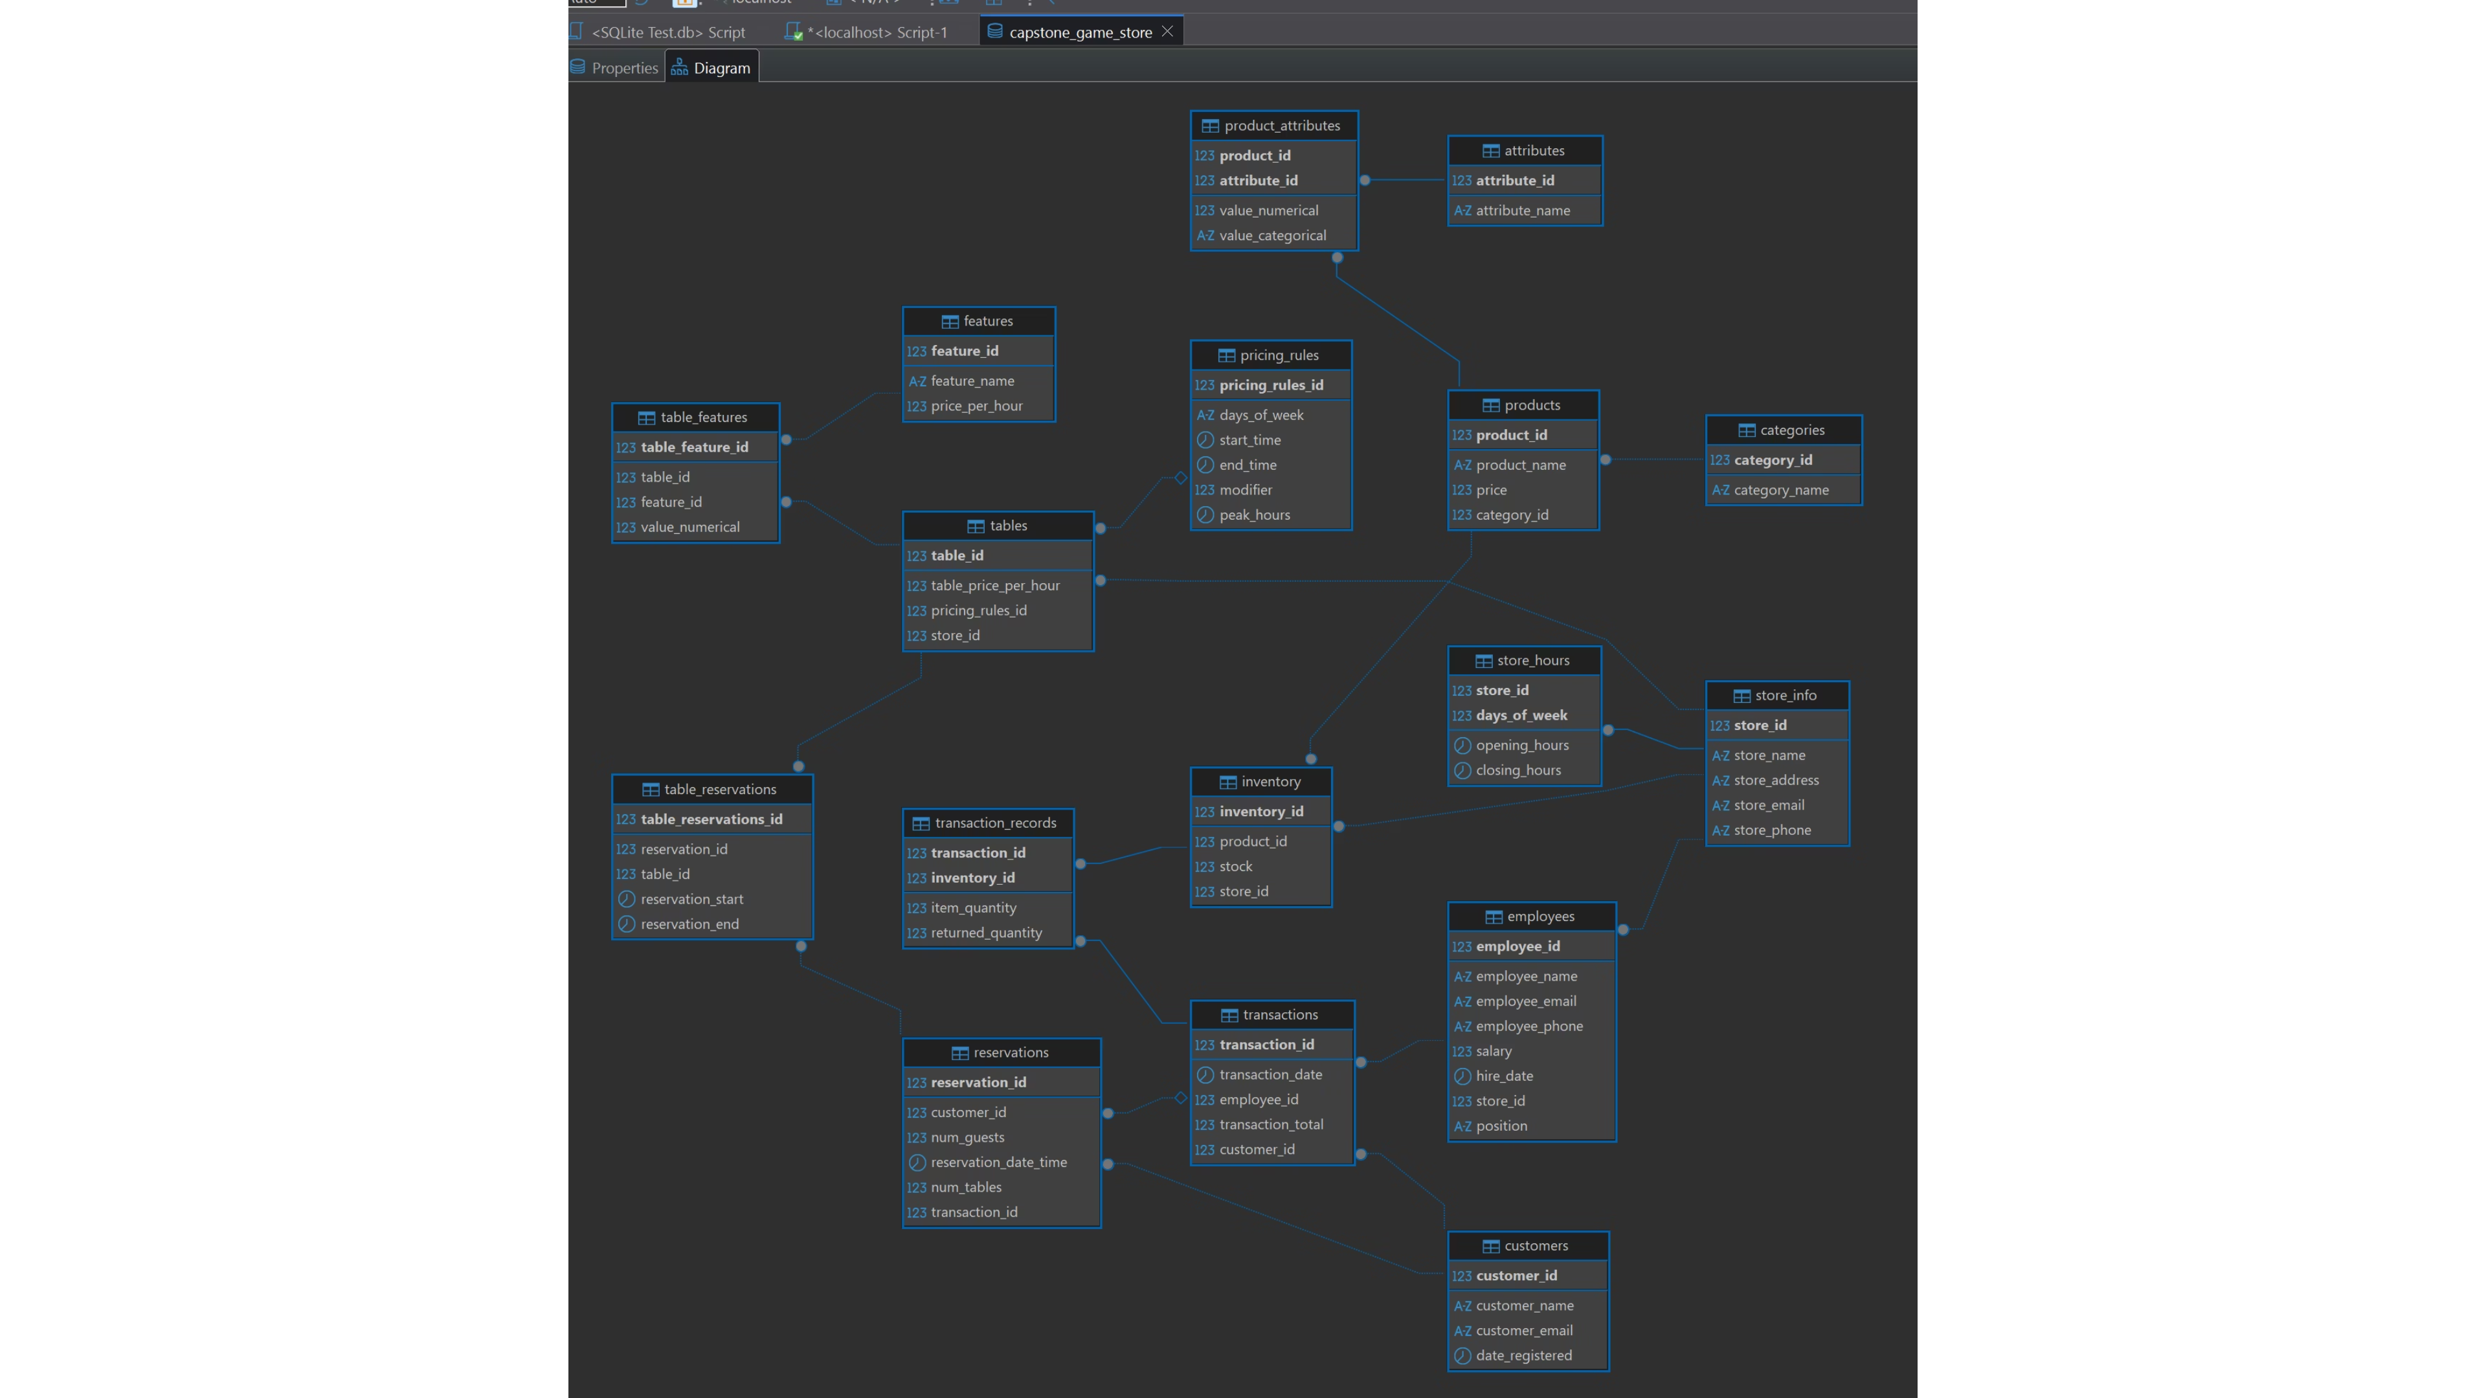Click the store_info table header icon

coord(1742,696)
